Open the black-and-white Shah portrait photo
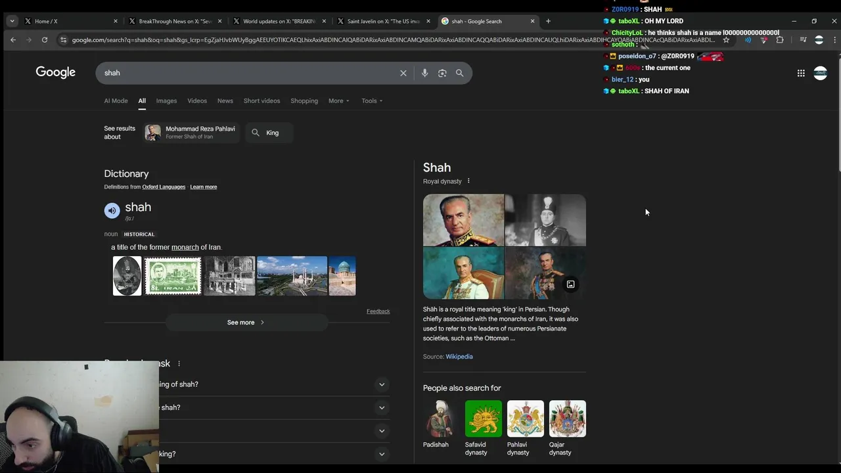Screen dimensions: 841x473 click(545, 220)
